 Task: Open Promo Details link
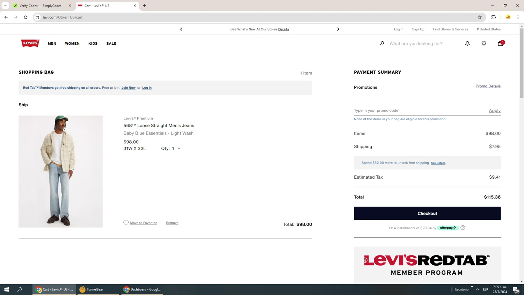[x=488, y=86]
